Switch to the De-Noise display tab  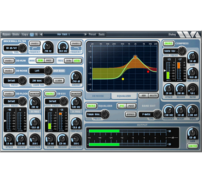[98, 96]
